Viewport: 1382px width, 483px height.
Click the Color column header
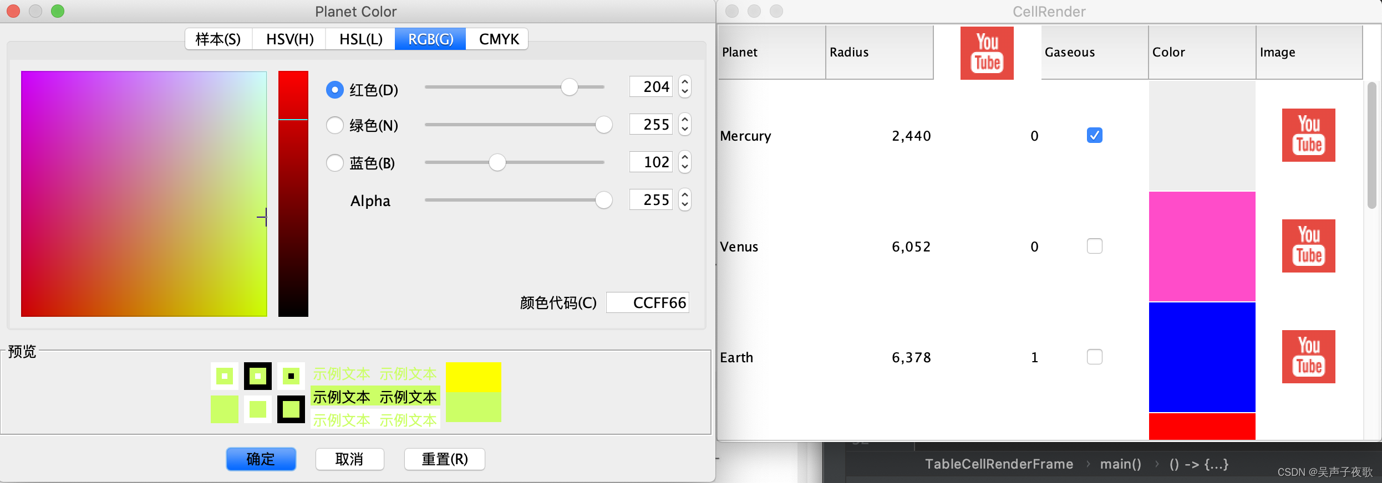1202,53
